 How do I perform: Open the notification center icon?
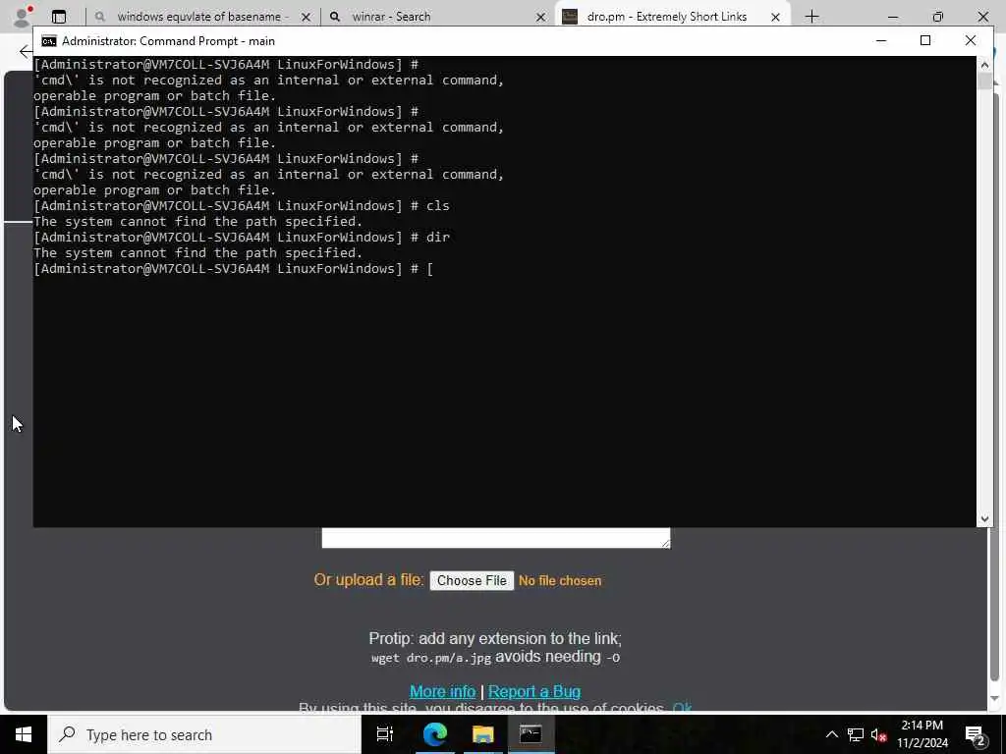click(975, 734)
